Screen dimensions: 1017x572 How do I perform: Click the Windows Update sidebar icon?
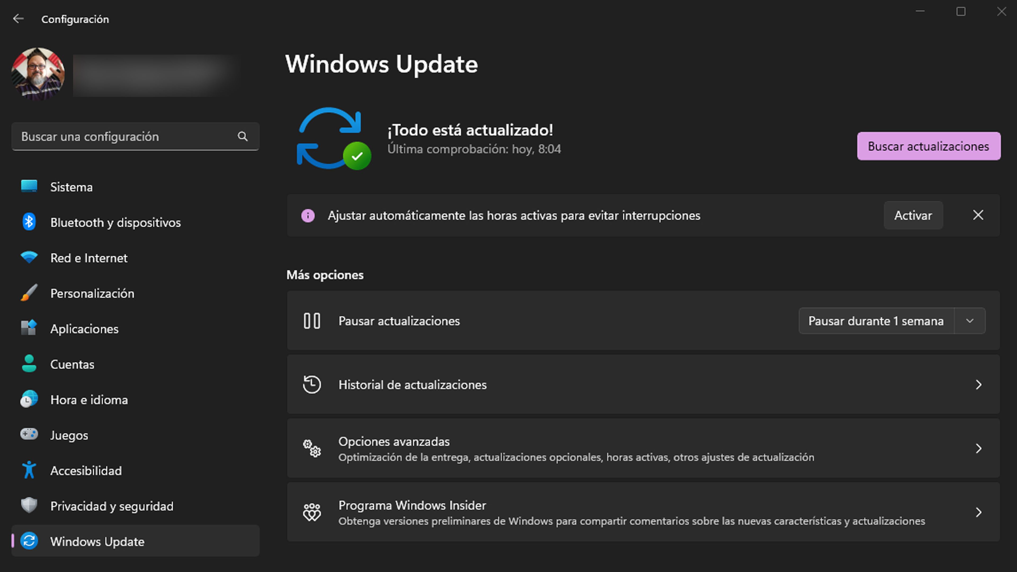point(29,541)
